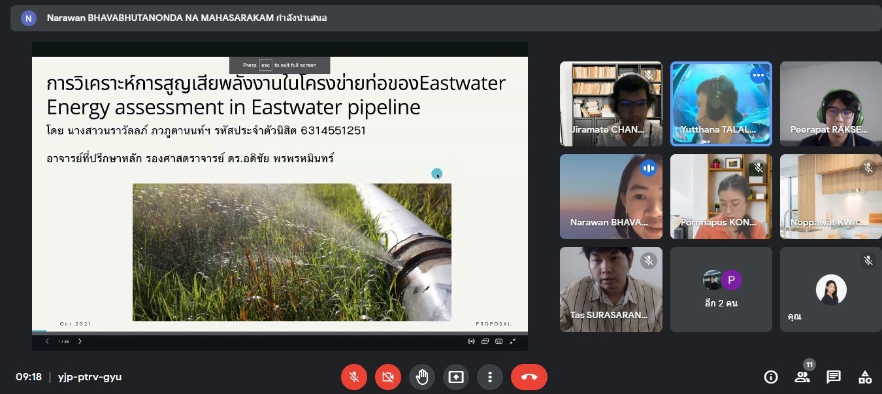The width and height of the screenshot is (882, 394).
Task: Show the 2 other participants tile
Action: point(721,289)
